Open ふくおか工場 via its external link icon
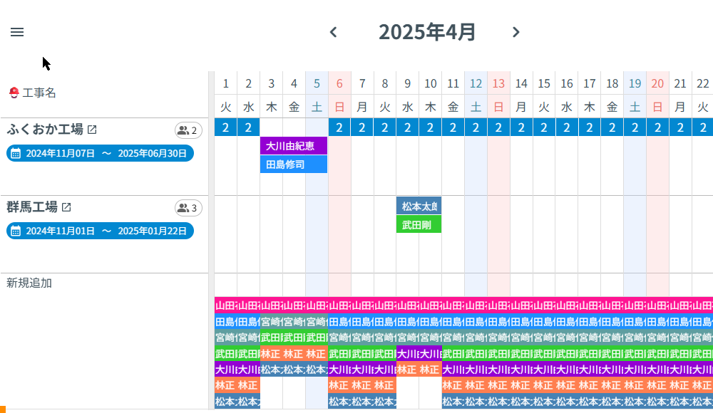Viewport: 713px width, 413px height. [93, 129]
